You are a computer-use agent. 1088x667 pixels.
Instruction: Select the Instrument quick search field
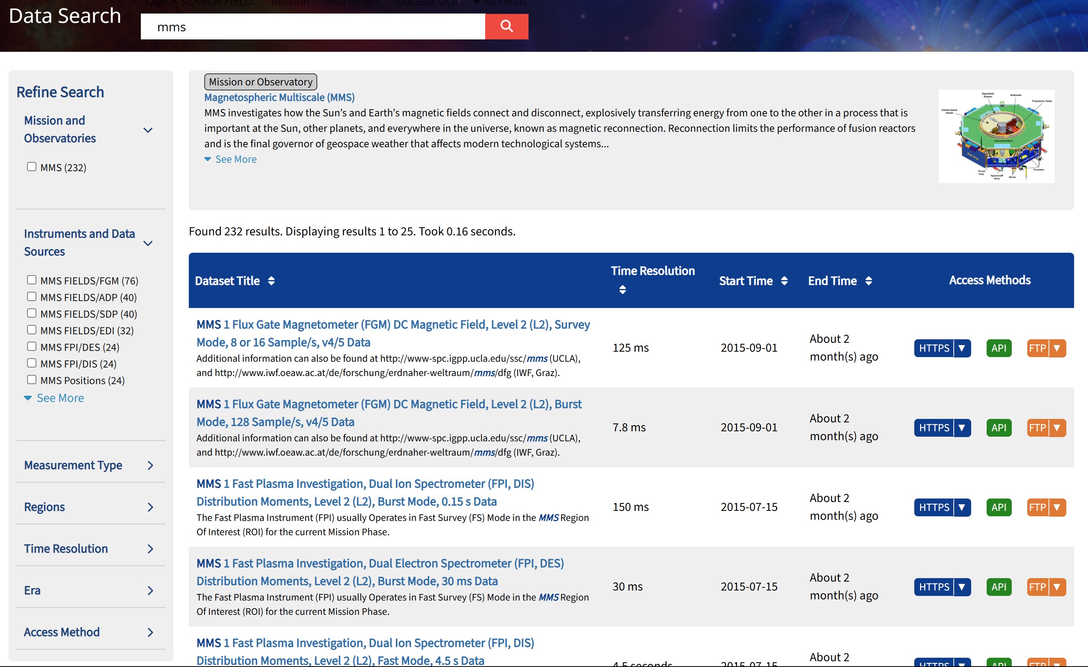pos(353,3)
